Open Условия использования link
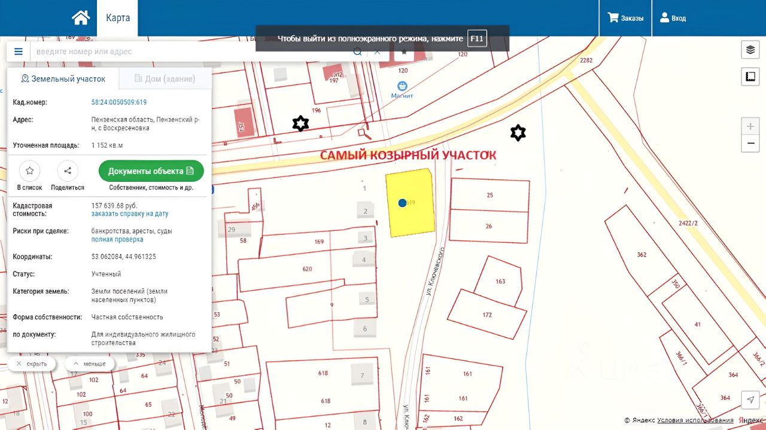766x430 pixels. pos(695,420)
